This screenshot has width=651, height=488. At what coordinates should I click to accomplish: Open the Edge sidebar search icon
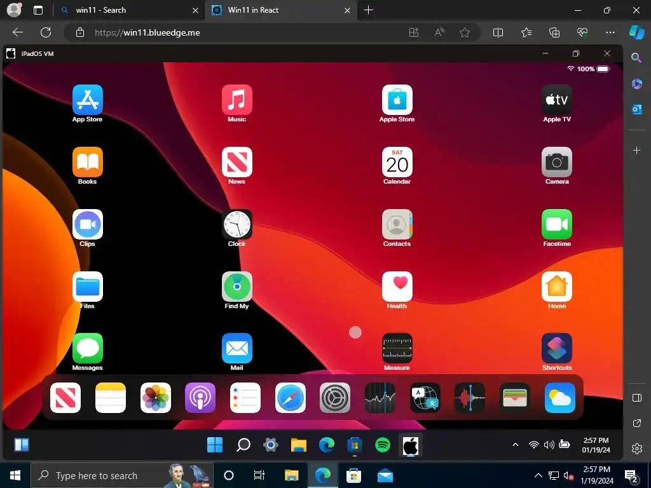tap(636, 58)
